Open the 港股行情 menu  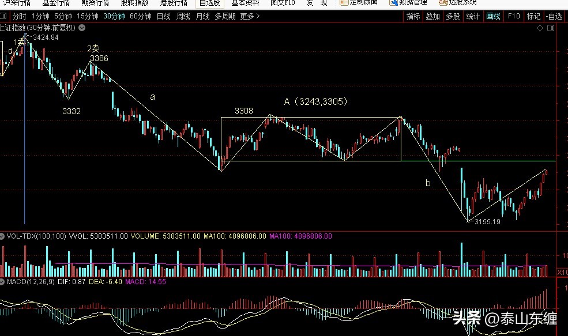(174, 3)
